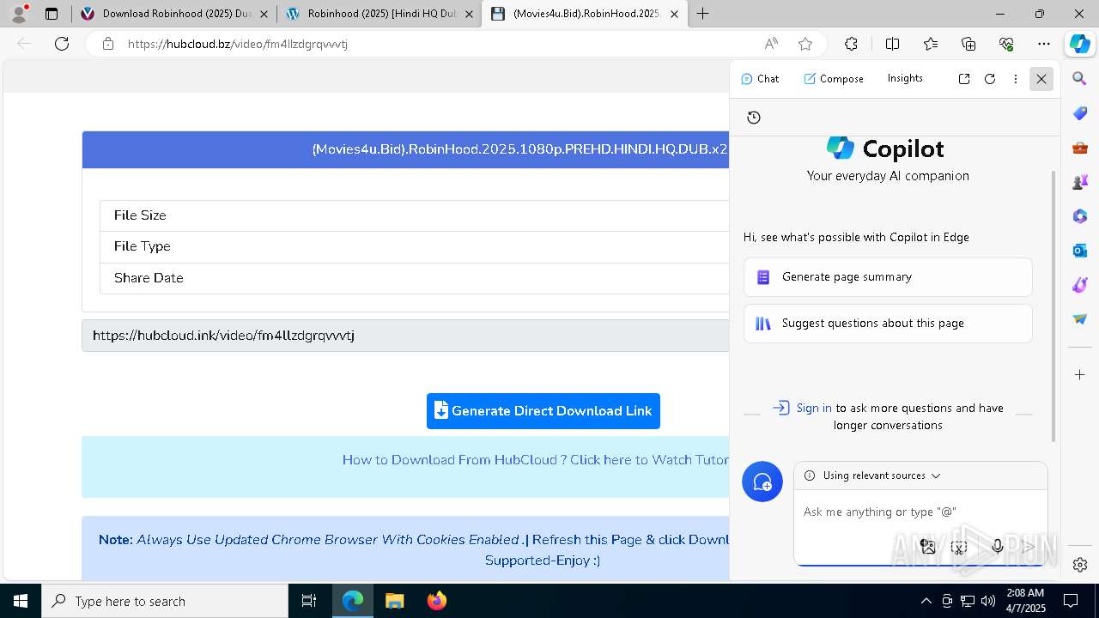Customize sidebar with the plus icon

pyautogui.click(x=1080, y=374)
